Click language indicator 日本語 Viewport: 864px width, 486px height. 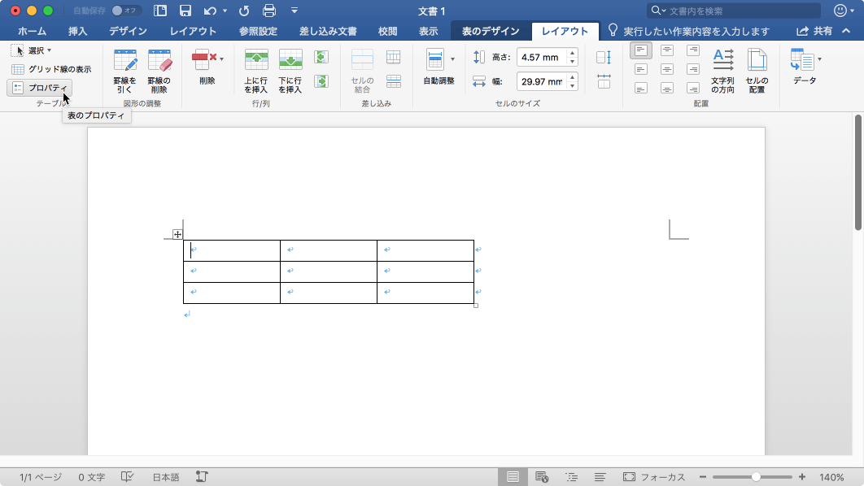(x=166, y=477)
